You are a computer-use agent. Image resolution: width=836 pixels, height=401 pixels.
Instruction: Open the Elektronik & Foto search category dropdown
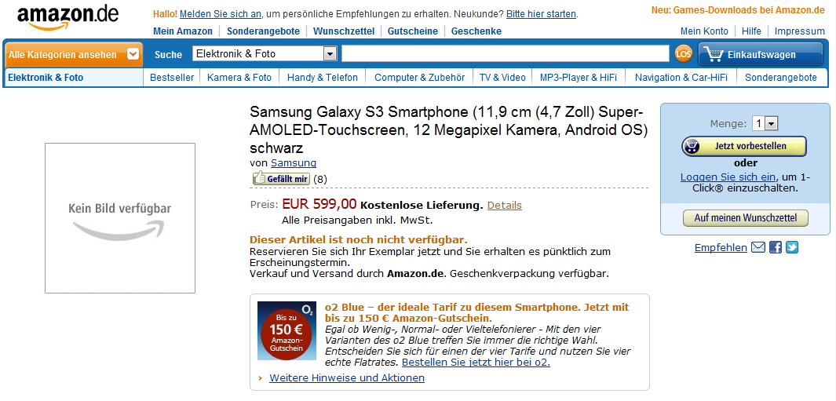pos(330,54)
